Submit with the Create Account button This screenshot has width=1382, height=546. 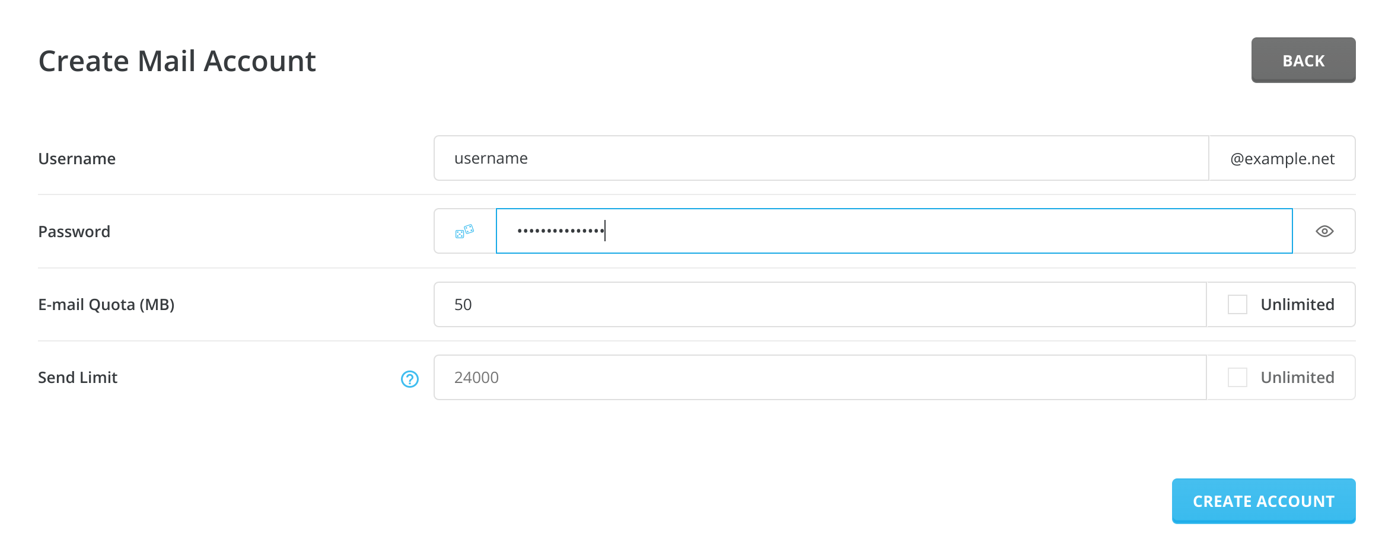pyautogui.click(x=1263, y=501)
